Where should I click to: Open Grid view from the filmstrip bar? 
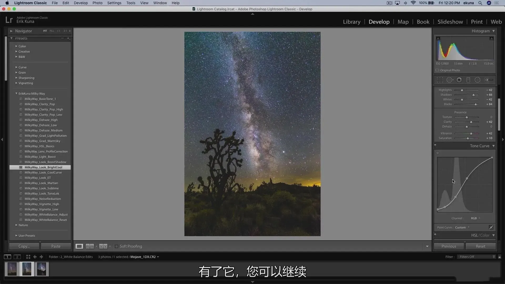(x=28, y=257)
